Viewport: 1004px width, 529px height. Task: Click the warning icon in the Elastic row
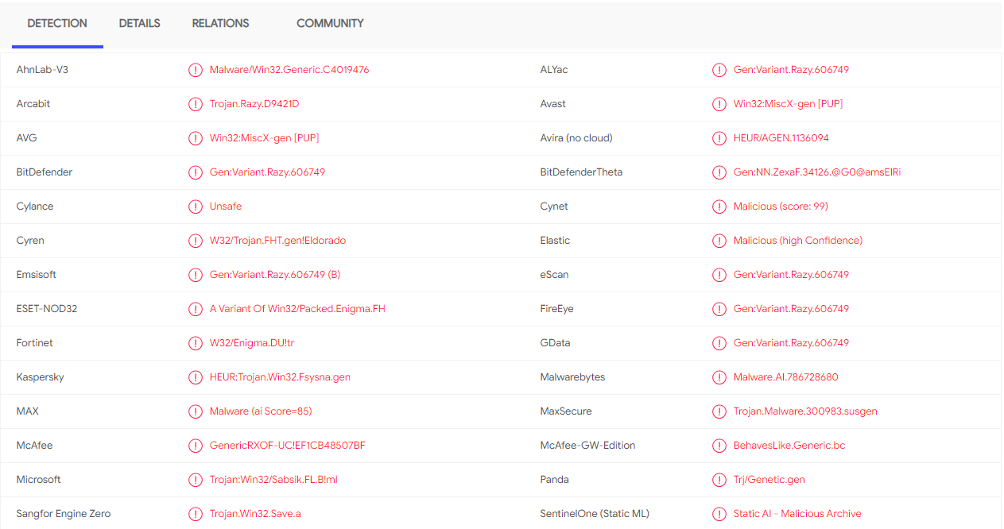(719, 241)
